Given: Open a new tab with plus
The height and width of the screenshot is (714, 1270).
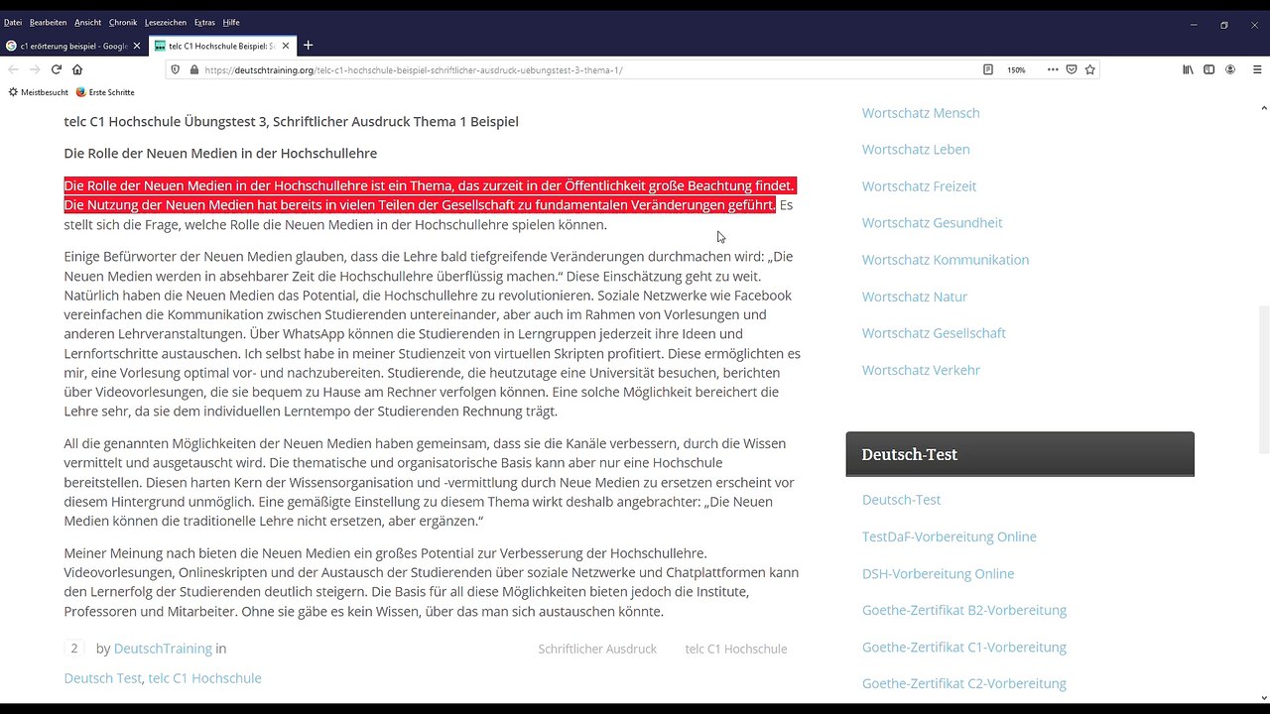Looking at the screenshot, I should tap(308, 46).
